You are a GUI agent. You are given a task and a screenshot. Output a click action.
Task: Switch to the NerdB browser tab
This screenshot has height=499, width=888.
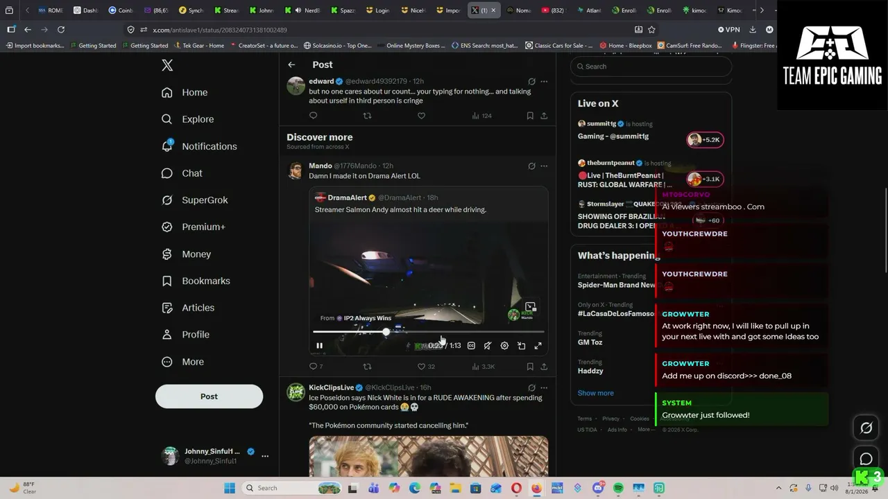(x=302, y=10)
